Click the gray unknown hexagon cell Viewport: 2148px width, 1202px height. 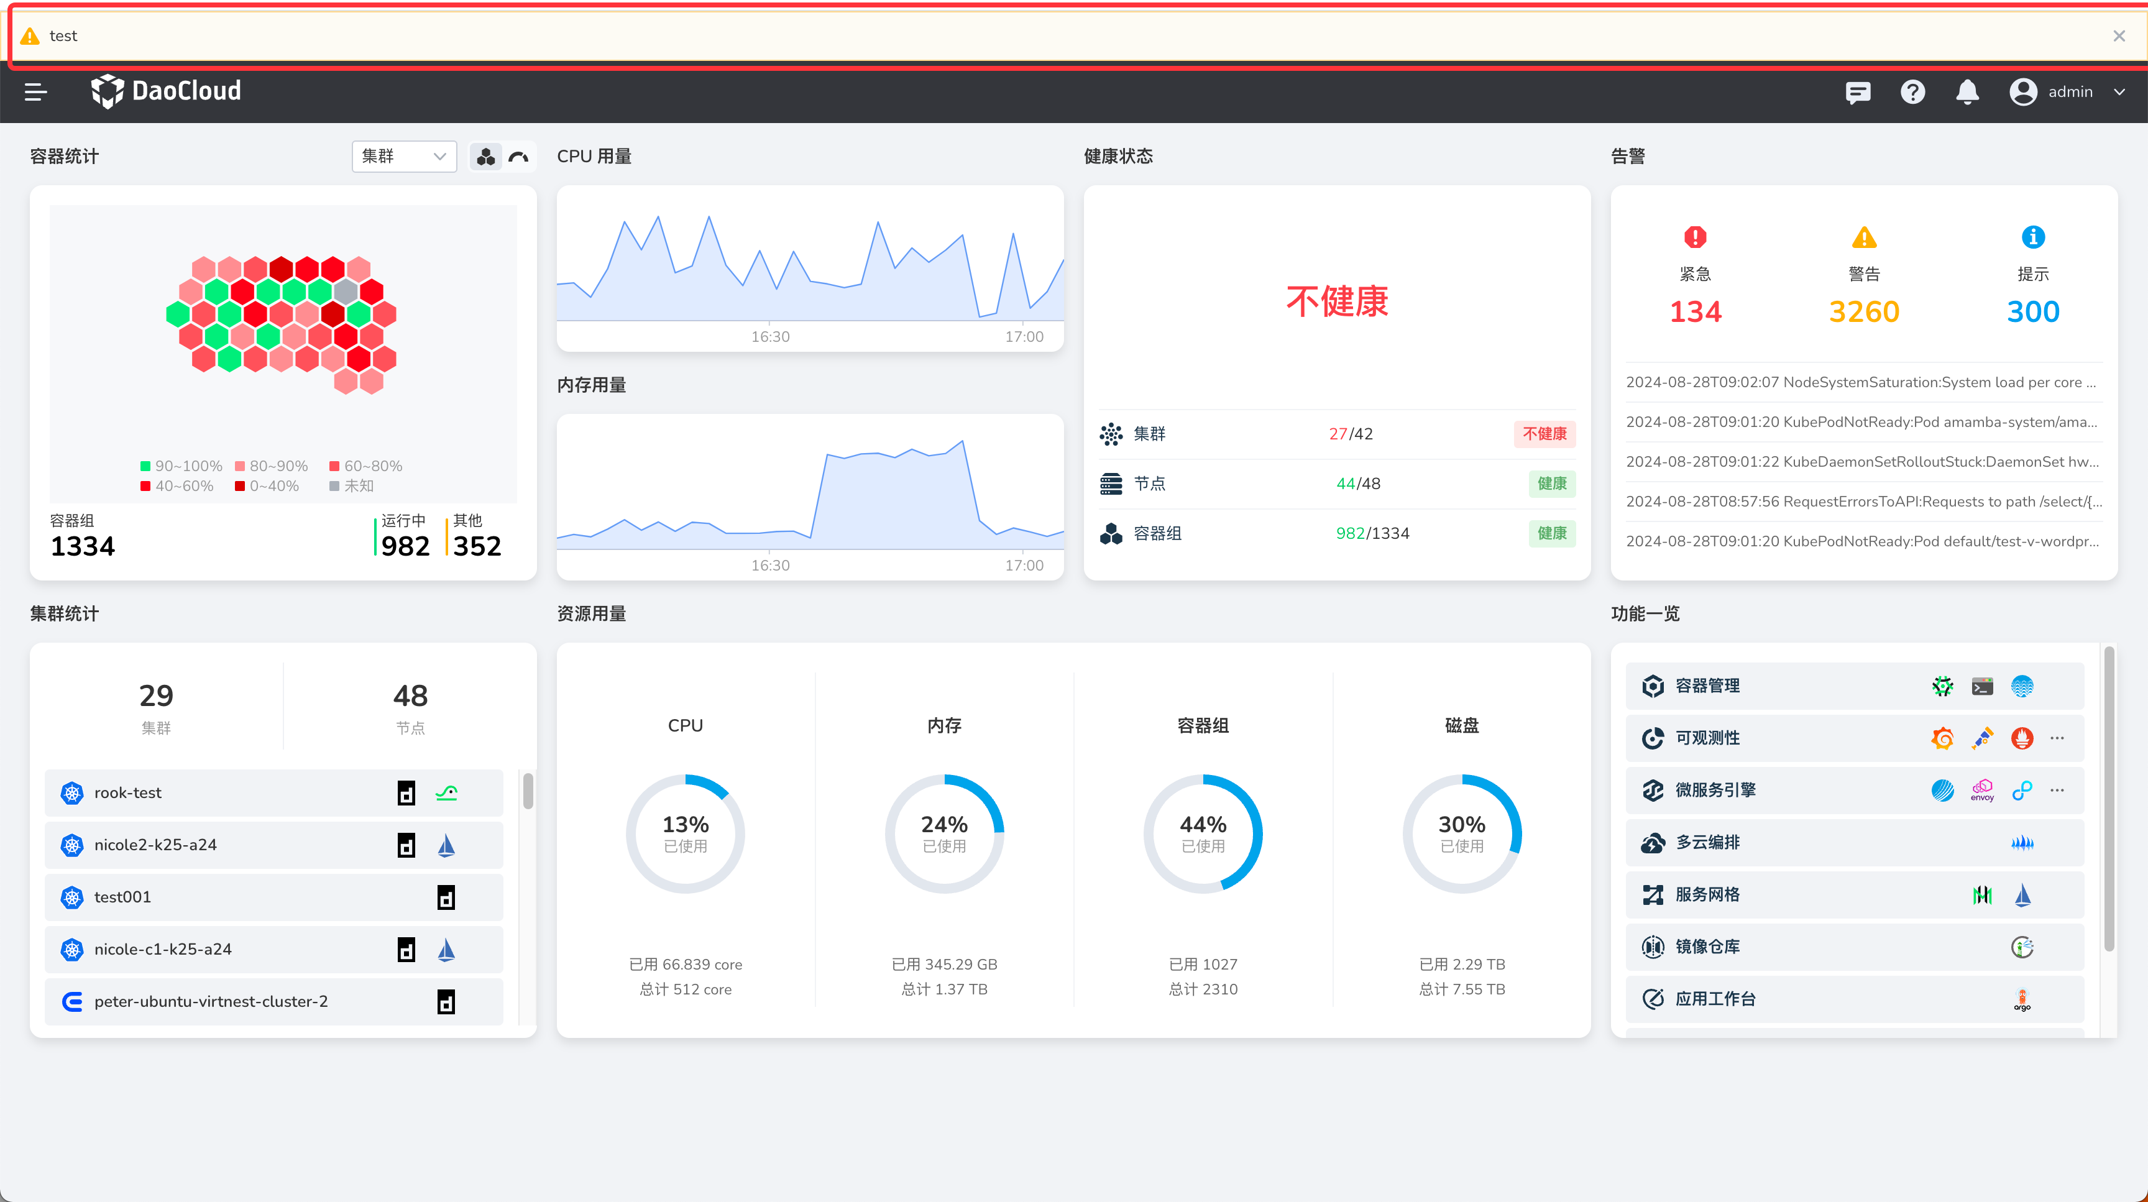[x=346, y=291]
